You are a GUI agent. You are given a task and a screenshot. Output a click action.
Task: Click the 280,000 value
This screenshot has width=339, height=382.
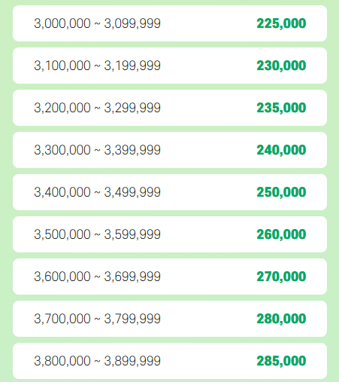coord(281,319)
